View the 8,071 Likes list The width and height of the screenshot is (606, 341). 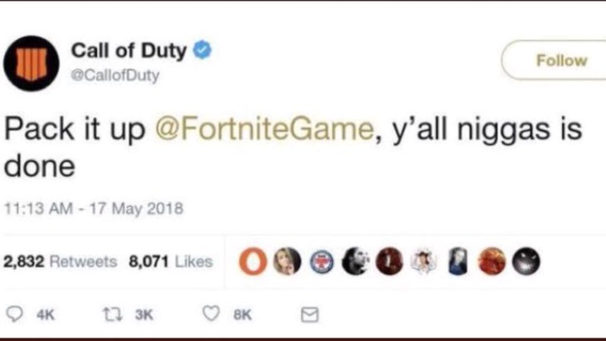click(171, 262)
